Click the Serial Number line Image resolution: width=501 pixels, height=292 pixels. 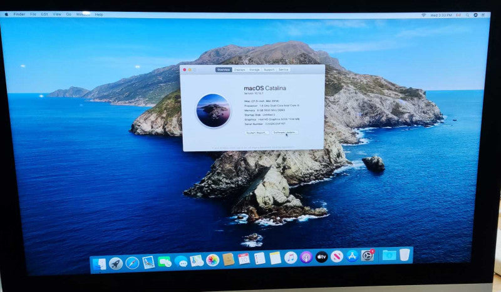pyautogui.click(x=265, y=124)
